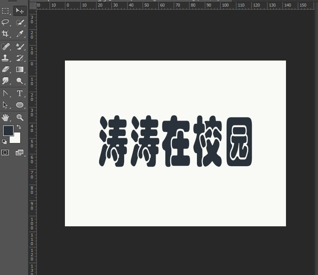This screenshot has height=275, width=318.
Task: Reset to default foreground and background colors
Action: 4,142
